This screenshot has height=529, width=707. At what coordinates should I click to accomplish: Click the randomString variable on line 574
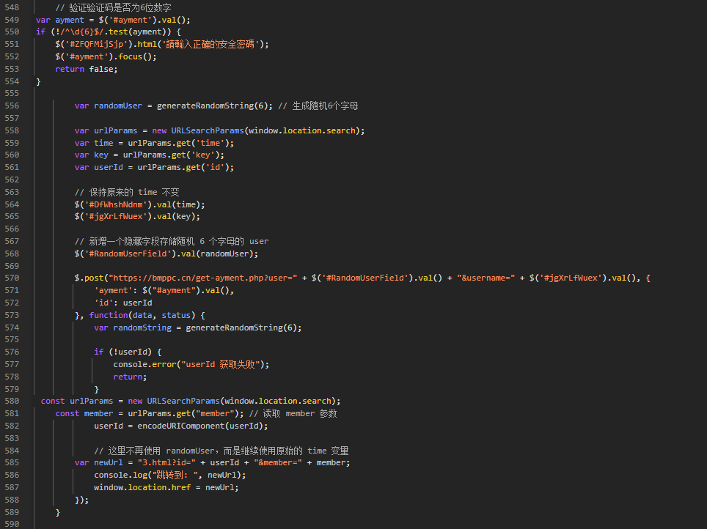(x=142, y=328)
